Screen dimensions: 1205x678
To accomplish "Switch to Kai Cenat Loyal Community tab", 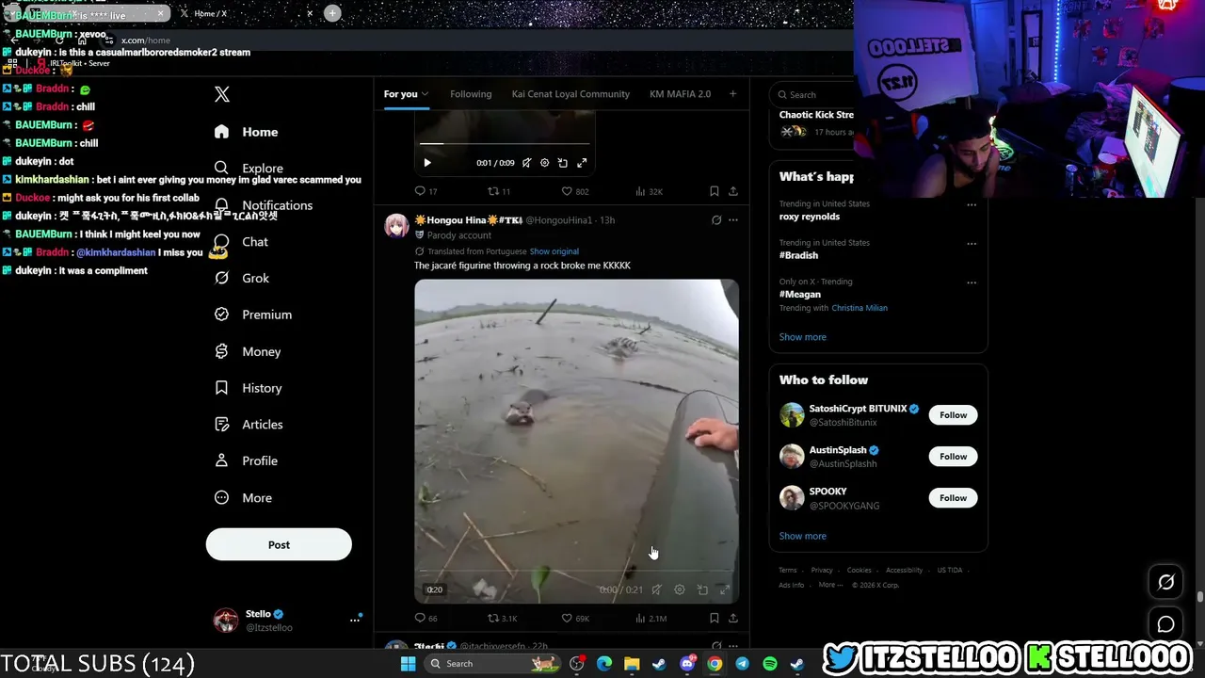I will point(570,94).
